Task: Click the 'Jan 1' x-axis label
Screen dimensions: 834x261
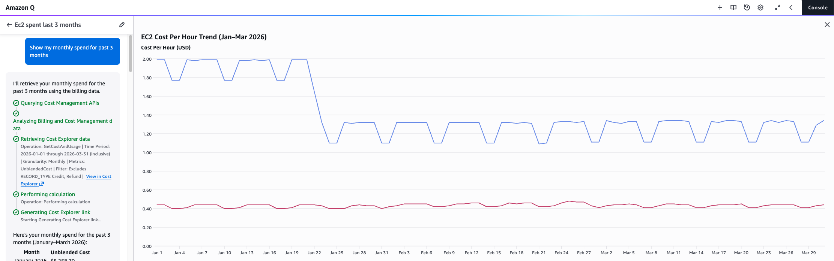Action: [x=157, y=253]
